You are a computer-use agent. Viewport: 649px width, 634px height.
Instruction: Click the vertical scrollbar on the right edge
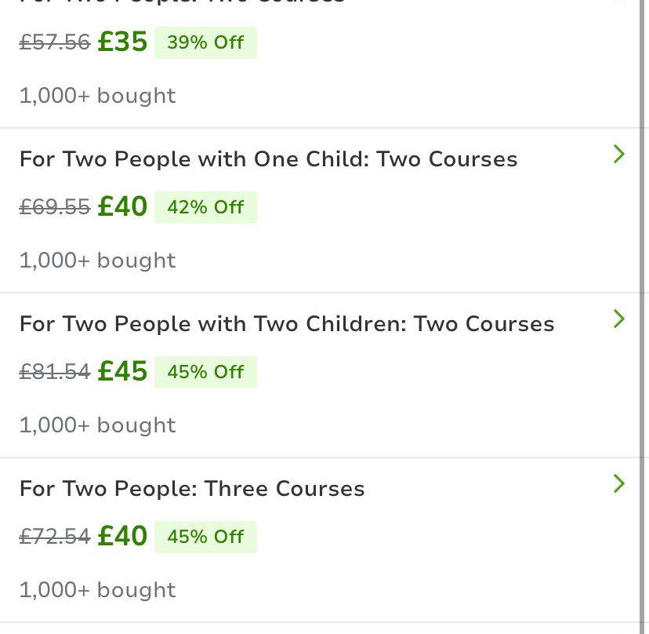pos(643,314)
